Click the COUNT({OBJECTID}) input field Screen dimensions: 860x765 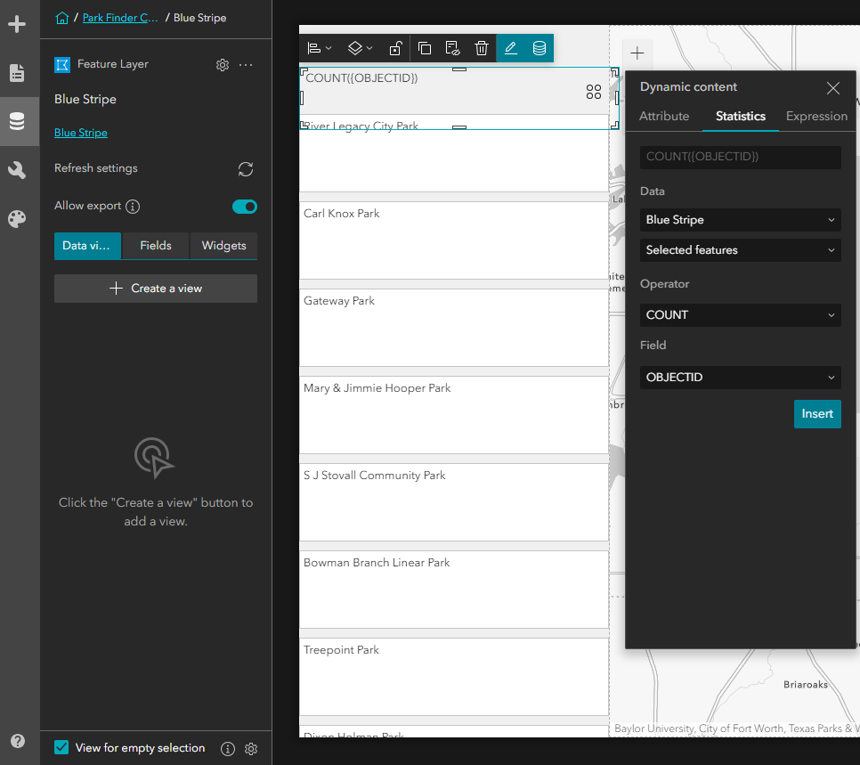(740, 157)
